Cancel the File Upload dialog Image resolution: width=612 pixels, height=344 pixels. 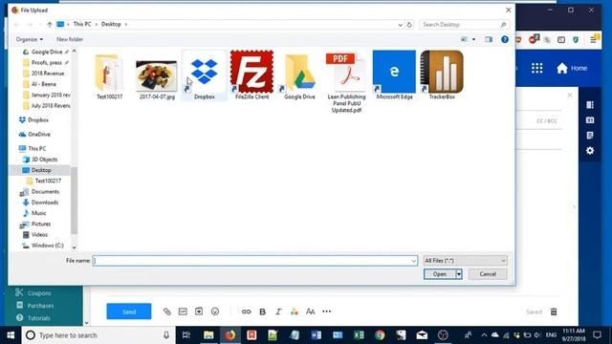[x=488, y=274]
